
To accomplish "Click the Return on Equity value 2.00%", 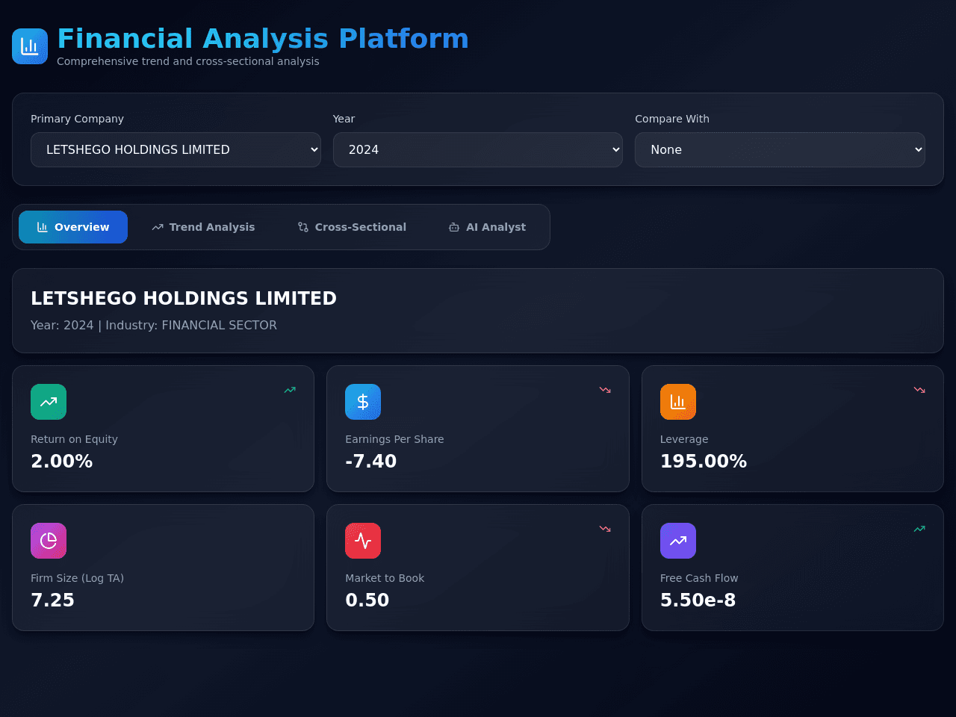I will (x=62, y=461).
